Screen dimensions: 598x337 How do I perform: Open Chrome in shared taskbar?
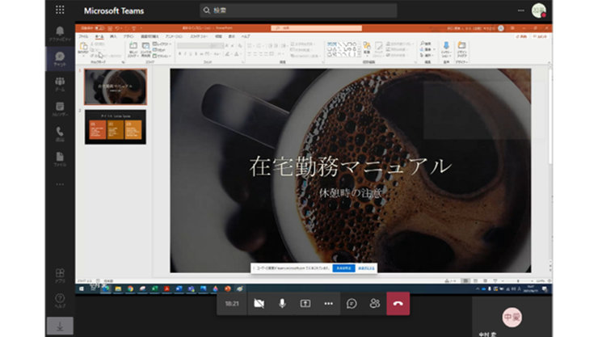click(130, 289)
